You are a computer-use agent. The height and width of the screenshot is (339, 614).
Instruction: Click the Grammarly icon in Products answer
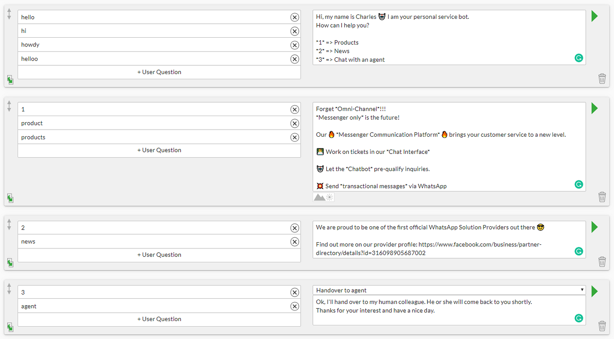tap(578, 184)
